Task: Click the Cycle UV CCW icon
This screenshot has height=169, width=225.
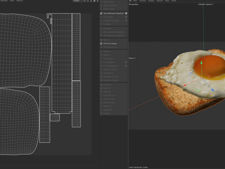Action: pyautogui.click(x=101, y=95)
